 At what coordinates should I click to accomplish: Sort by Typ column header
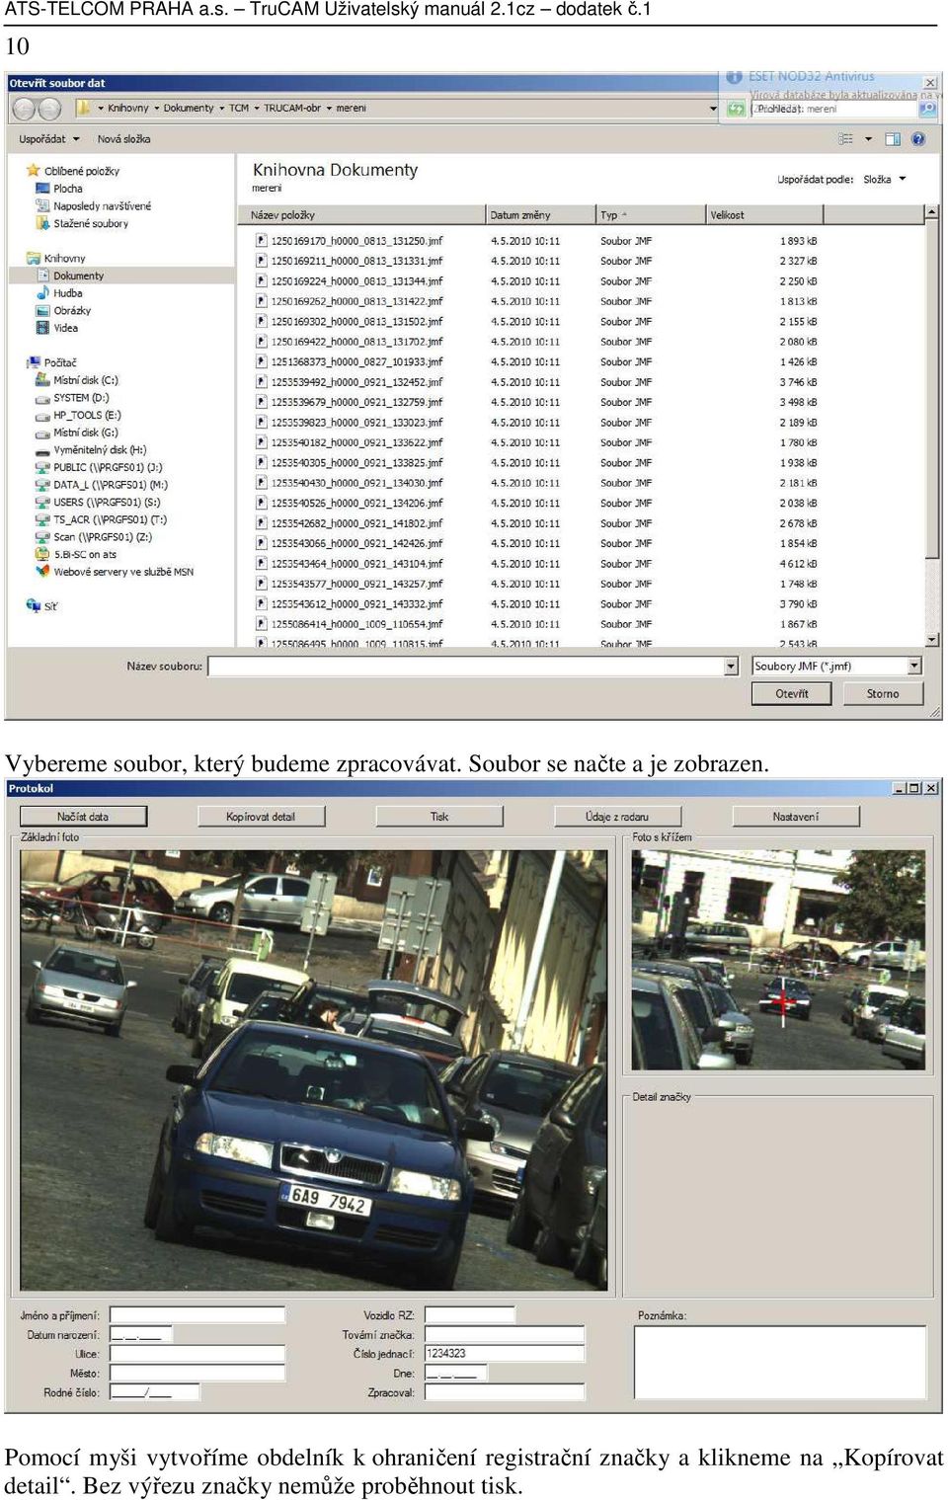point(650,215)
